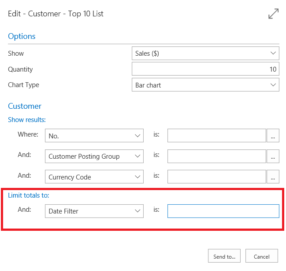Screen dimensions: 286x271
Task: Open the lookup button for No. filter
Action: [273, 136]
